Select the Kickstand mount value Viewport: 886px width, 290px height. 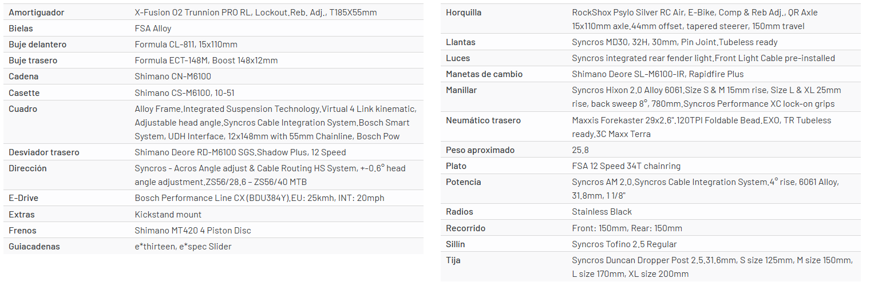click(x=168, y=215)
